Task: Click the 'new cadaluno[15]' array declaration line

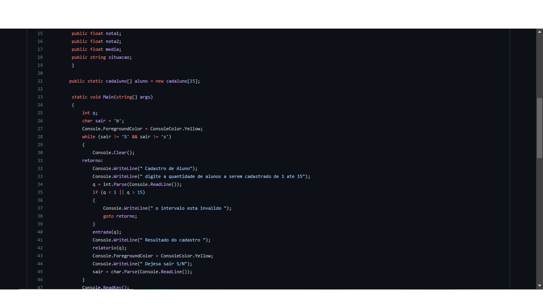Action: click(135, 81)
